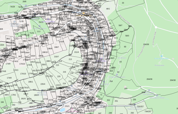Select parcel label 66/4
The height and width of the screenshot is (114, 178).
(109, 66)
